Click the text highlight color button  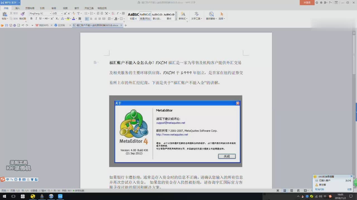click(68, 19)
